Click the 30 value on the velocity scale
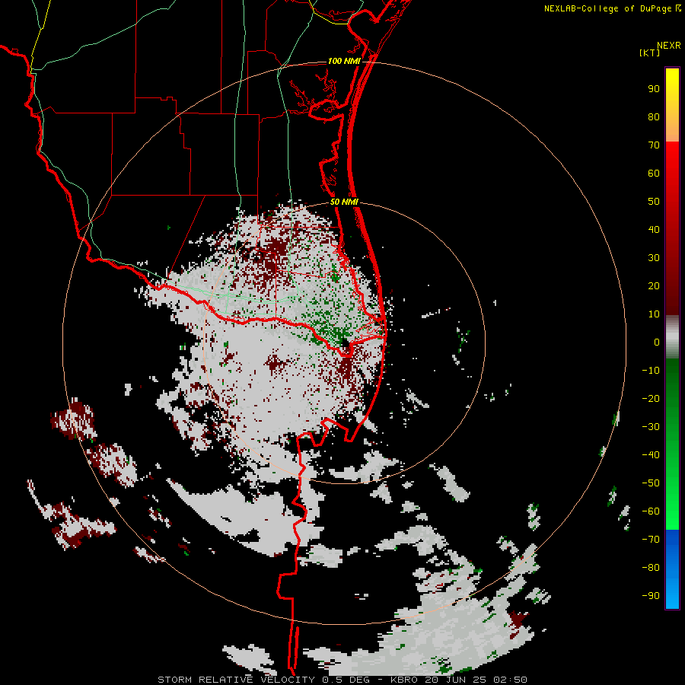The height and width of the screenshot is (685, 685). coord(654,258)
